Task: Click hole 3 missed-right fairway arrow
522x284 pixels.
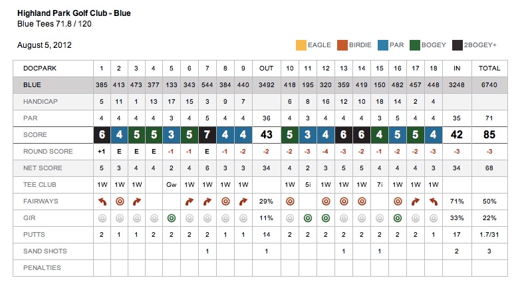Action: (x=136, y=200)
